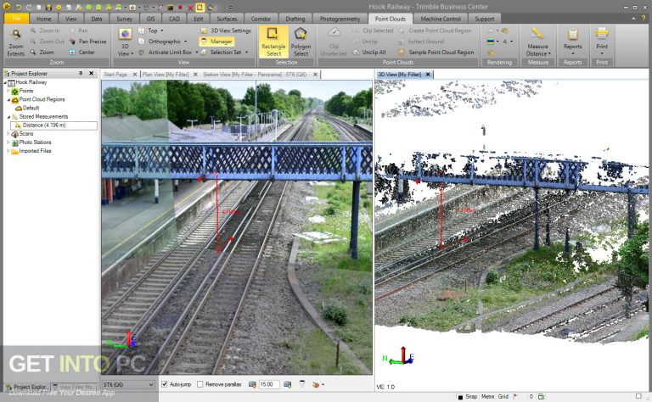This screenshot has width=652, height=402.
Task: Click the 15.00 value input field
Action: coord(268,384)
